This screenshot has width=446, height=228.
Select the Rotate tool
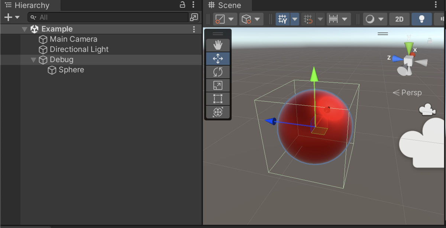218,72
